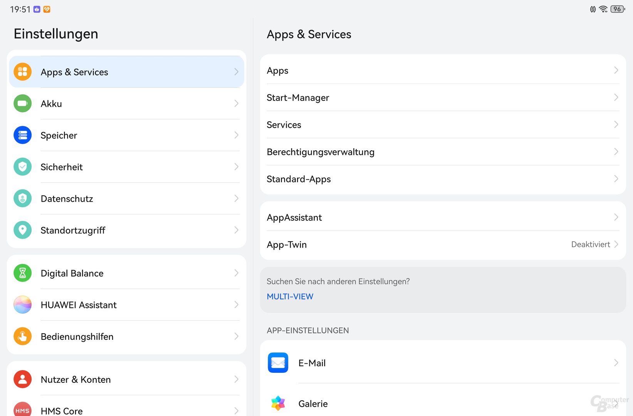
Task: Tap the blue E-Mail app icon
Action: coord(278,362)
